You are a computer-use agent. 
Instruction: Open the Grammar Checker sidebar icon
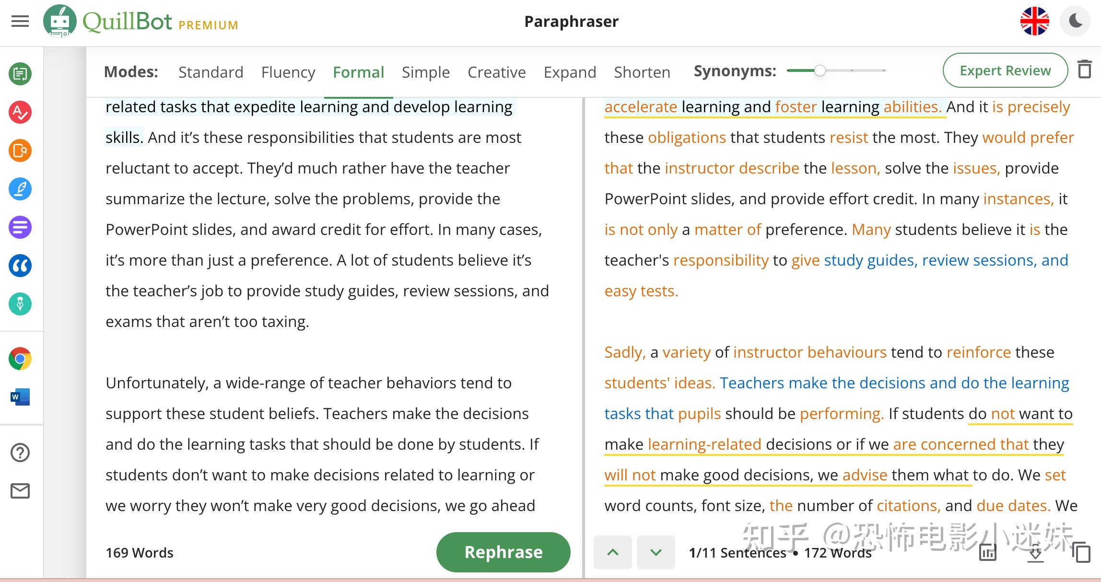(x=20, y=112)
